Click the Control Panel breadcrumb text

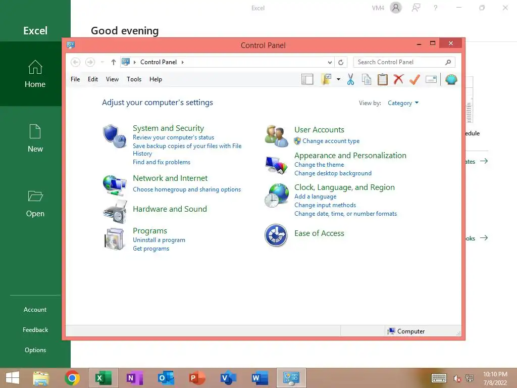(x=159, y=62)
